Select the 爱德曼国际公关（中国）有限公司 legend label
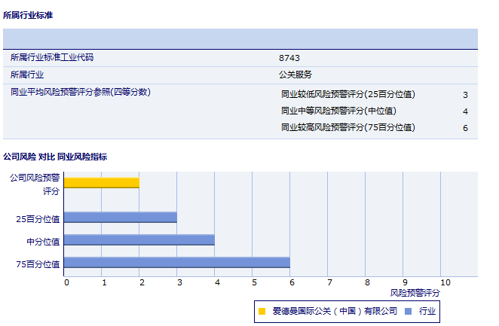 335,310
